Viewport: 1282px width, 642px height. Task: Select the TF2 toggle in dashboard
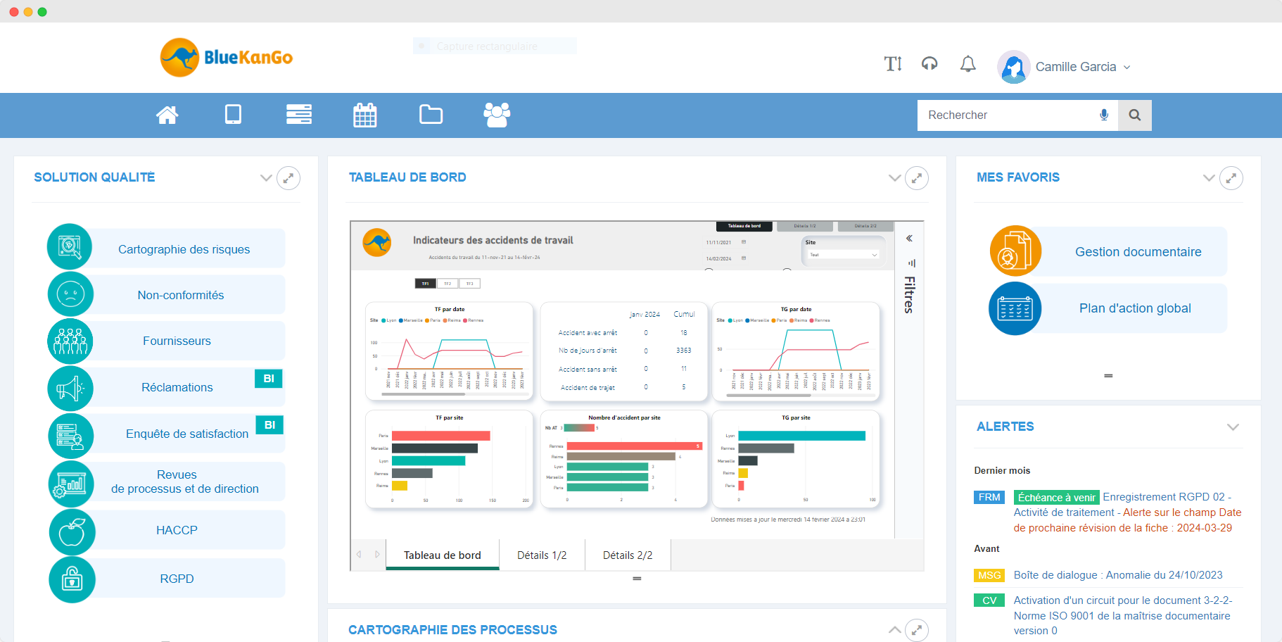[x=448, y=284]
